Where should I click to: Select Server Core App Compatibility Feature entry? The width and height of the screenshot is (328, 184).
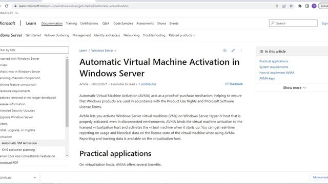tap(27, 156)
